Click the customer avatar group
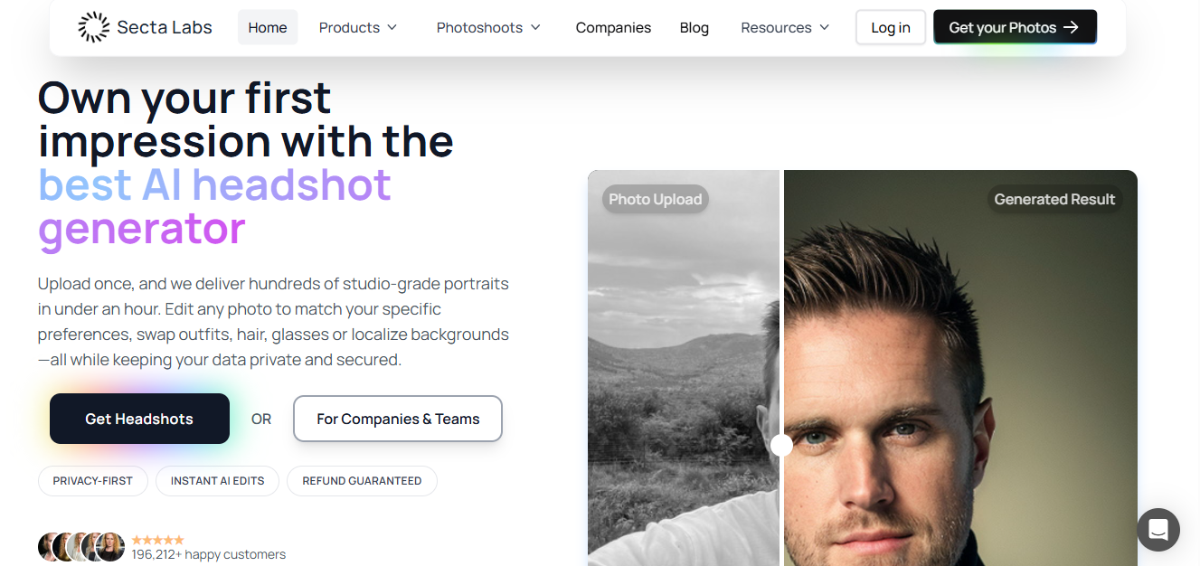 click(81, 547)
